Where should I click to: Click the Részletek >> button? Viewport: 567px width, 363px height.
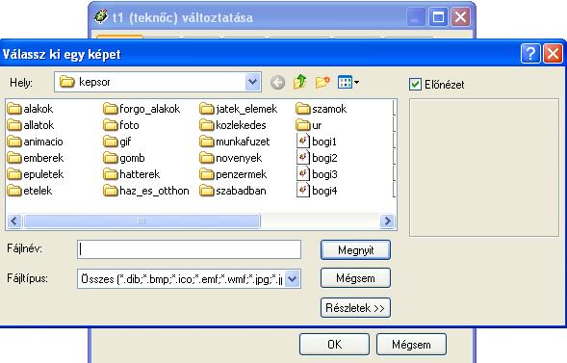[355, 308]
